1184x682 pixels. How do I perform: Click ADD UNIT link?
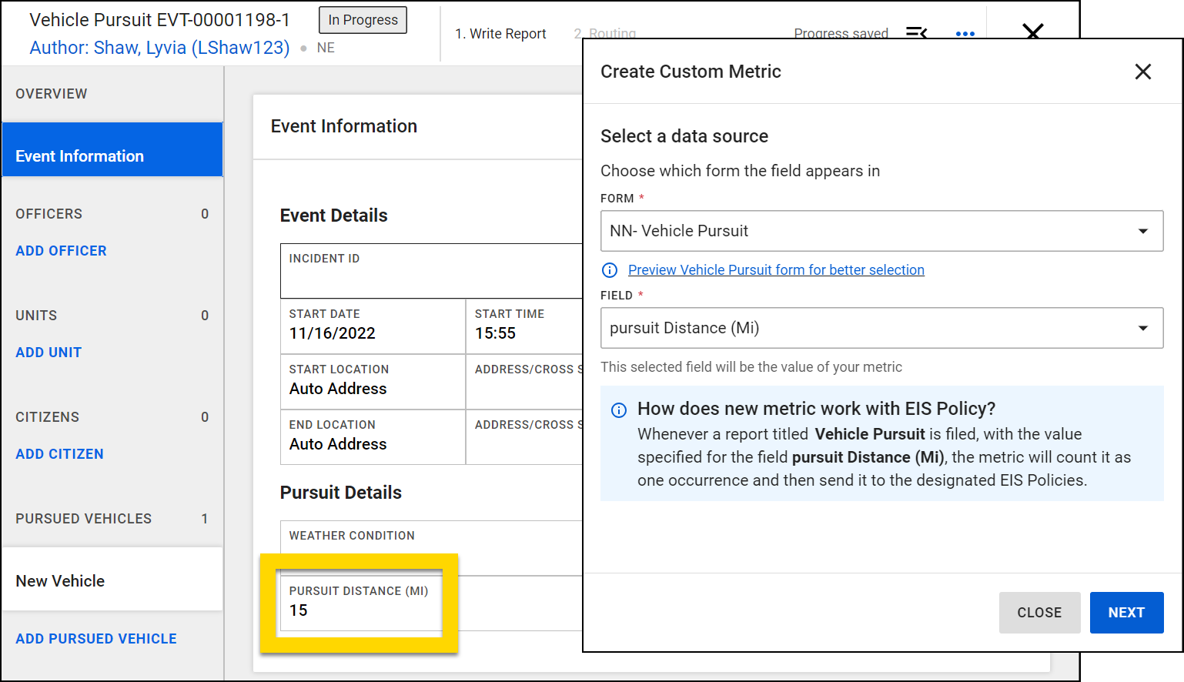(x=48, y=353)
